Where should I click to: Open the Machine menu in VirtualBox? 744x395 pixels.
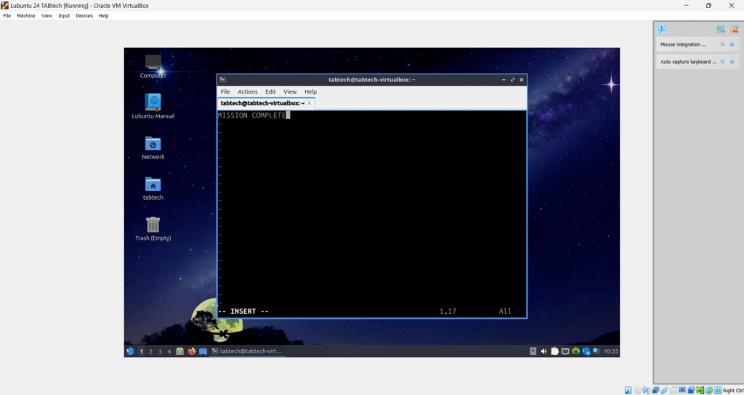[x=26, y=15]
